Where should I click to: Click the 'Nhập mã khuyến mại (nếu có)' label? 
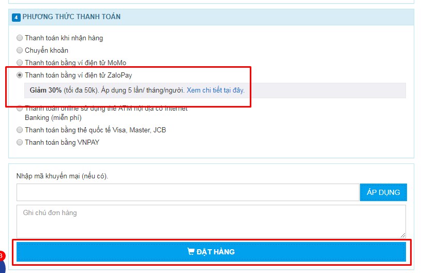pos(62,176)
